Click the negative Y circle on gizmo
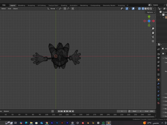This screenshot has width=167, height=125. [149, 25]
